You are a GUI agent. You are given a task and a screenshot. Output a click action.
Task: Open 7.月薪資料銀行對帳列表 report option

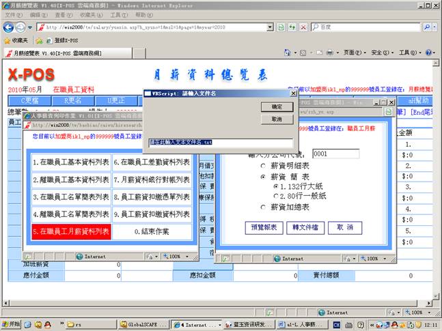pos(152,180)
